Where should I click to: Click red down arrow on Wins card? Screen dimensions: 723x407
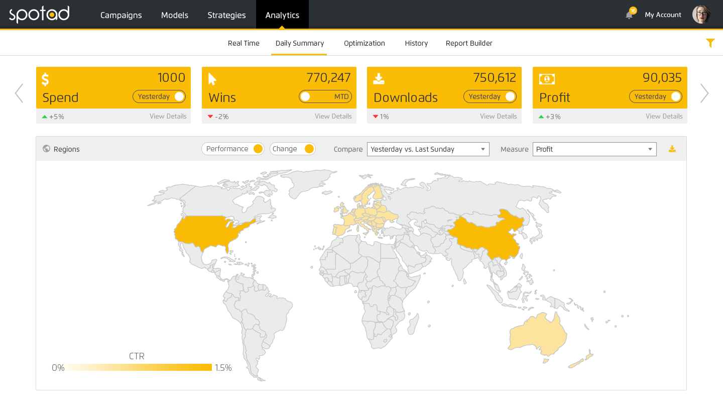coord(210,117)
